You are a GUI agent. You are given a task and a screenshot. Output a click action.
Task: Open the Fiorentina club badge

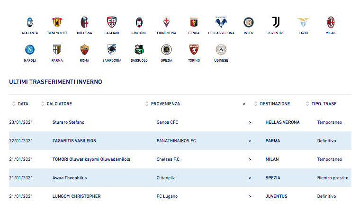click(167, 22)
